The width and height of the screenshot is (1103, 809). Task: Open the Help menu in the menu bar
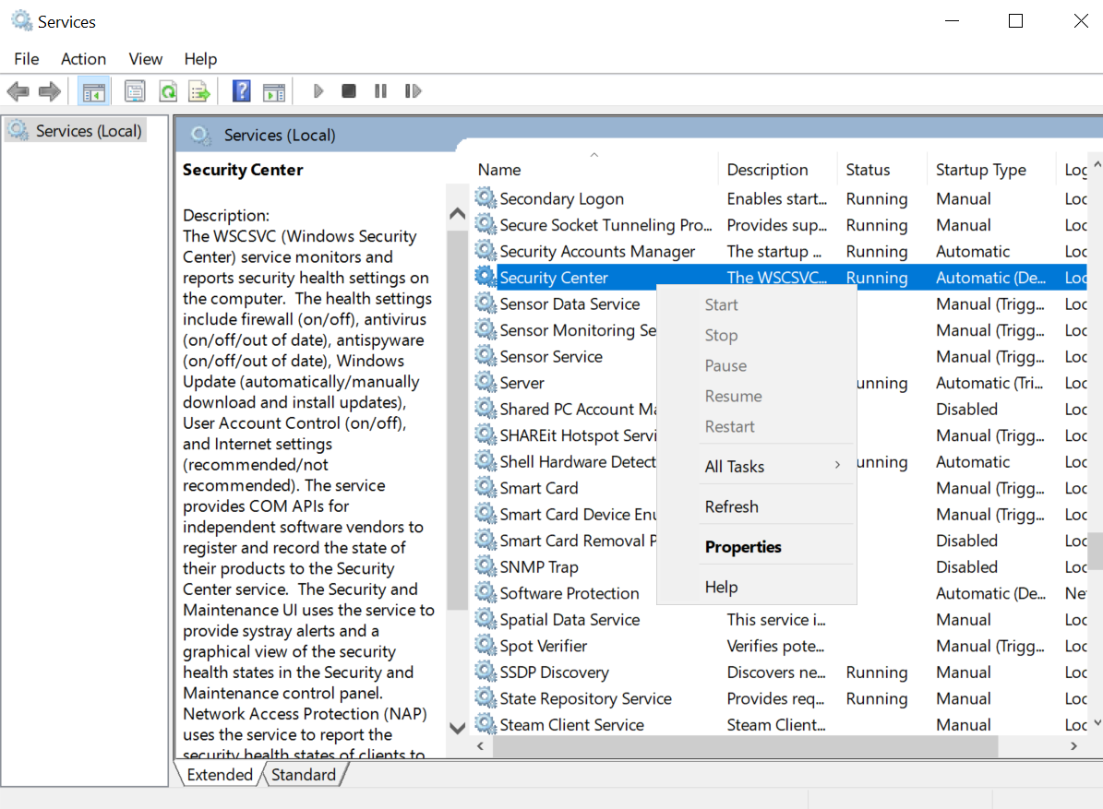click(x=200, y=59)
